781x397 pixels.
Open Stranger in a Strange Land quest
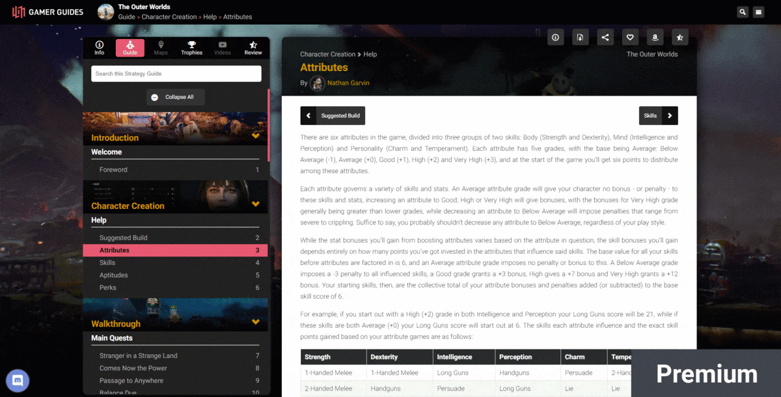[175, 356]
